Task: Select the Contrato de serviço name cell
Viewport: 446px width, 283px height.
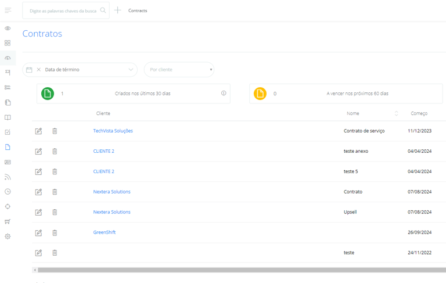Action: coord(364,131)
